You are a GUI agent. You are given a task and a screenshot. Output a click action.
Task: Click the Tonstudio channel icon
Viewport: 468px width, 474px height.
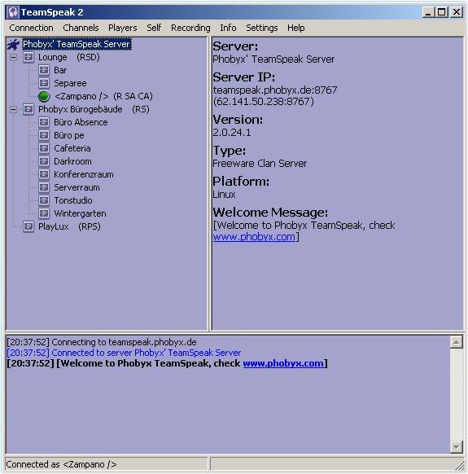[x=44, y=200]
